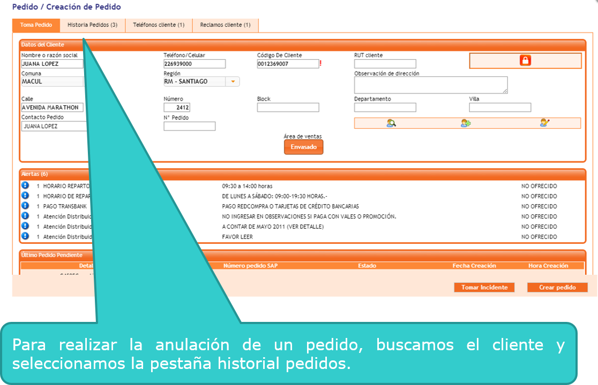Image resolution: width=598 pixels, height=385 pixels.
Task: Click the Villa input field
Action: (500, 107)
